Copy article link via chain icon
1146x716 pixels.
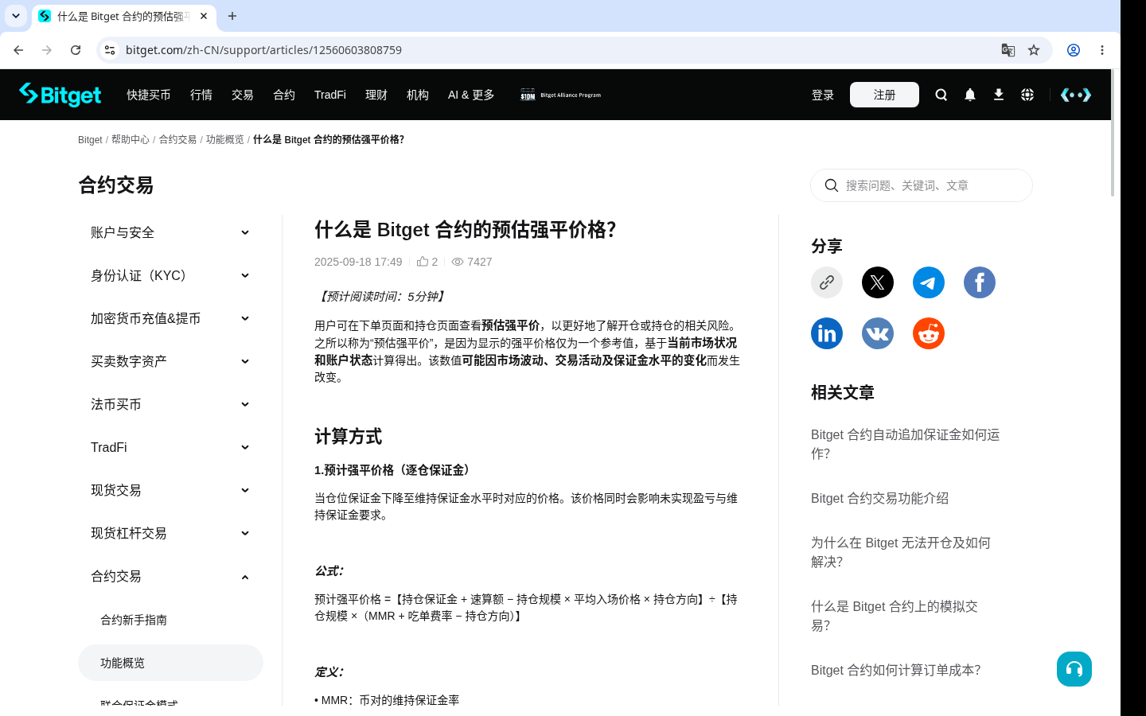pos(827,282)
